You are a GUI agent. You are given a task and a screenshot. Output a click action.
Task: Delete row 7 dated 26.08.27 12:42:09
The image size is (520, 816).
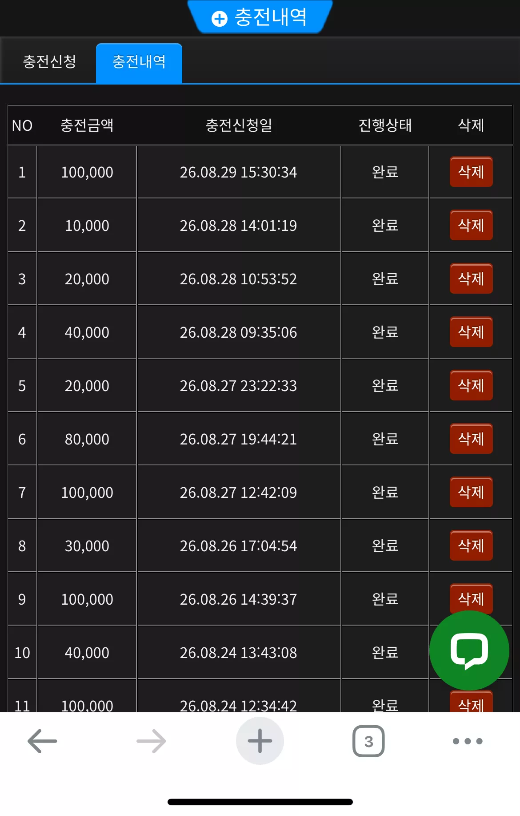[x=471, y=492]
